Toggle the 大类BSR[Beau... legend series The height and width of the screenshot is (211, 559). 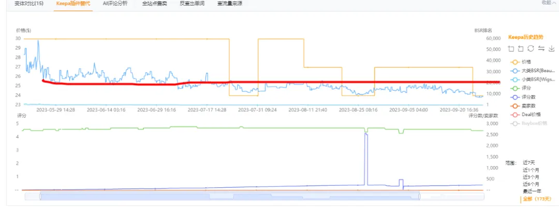click(x=533, y=71)
